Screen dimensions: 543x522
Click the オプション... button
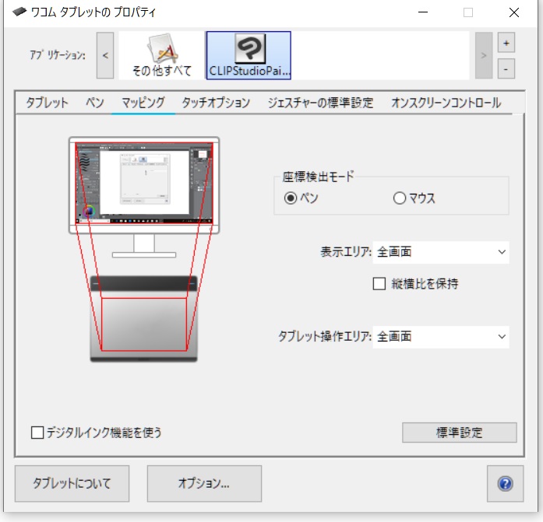pos(204,483)
